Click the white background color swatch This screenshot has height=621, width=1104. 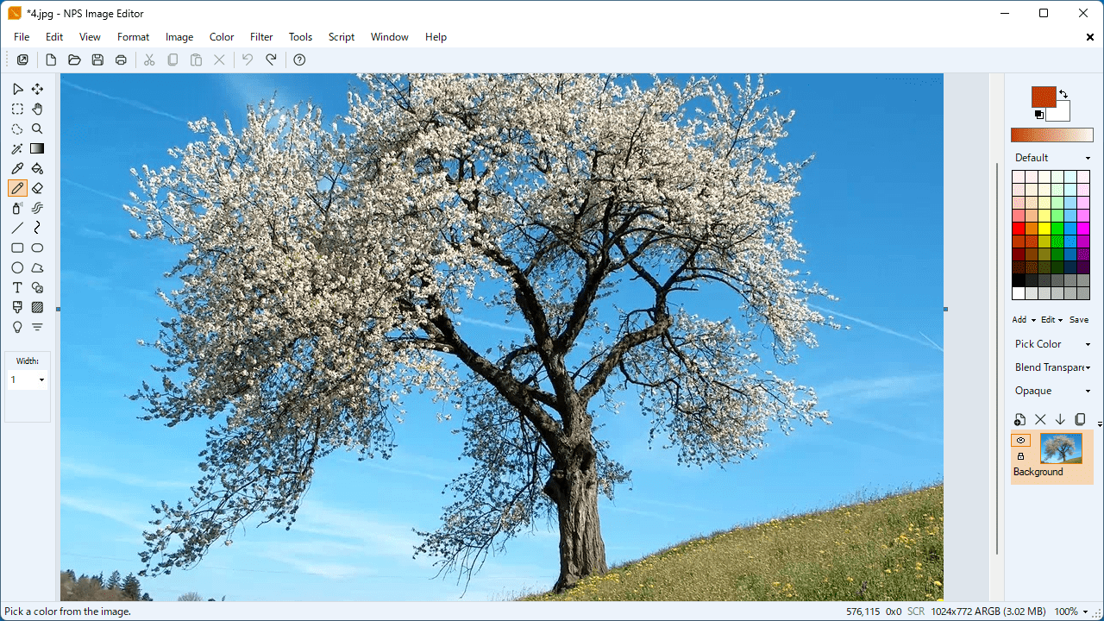[1059, 112]
